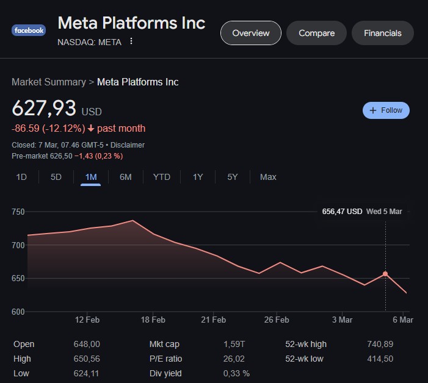Image resolution: width=428 pixels, height=383 pixels.
Task: Click the highlighted 5 Mar data point on chart
Action: (385, 274)
